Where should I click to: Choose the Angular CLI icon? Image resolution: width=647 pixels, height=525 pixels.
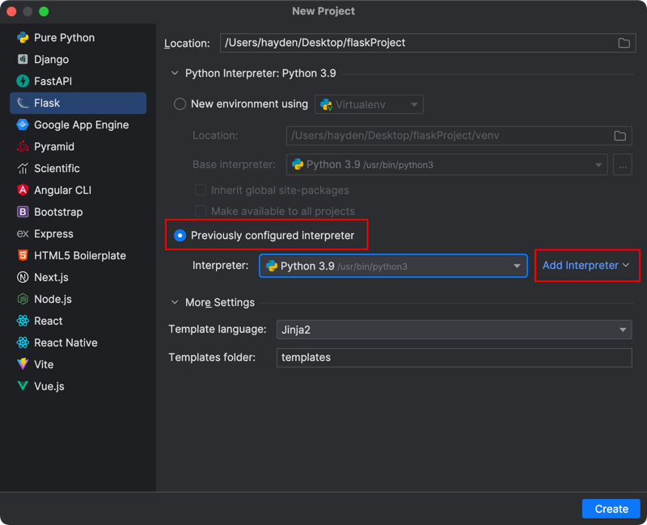(23, 191)
